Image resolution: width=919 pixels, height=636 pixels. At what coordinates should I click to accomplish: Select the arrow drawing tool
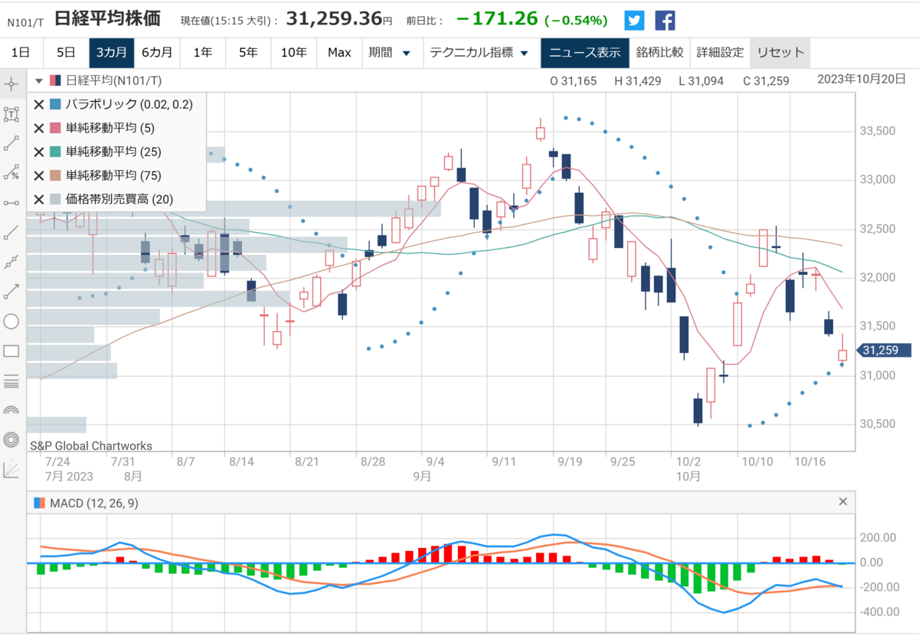click(11, 292)
